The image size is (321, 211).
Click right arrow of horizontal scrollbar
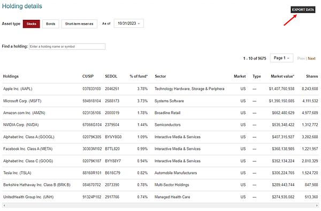click(x=317, y=205)
